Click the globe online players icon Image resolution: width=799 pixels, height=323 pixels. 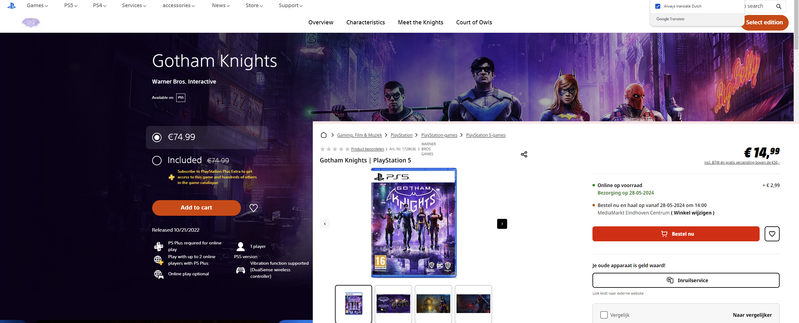pyautogui.click(x=158, y=260)
